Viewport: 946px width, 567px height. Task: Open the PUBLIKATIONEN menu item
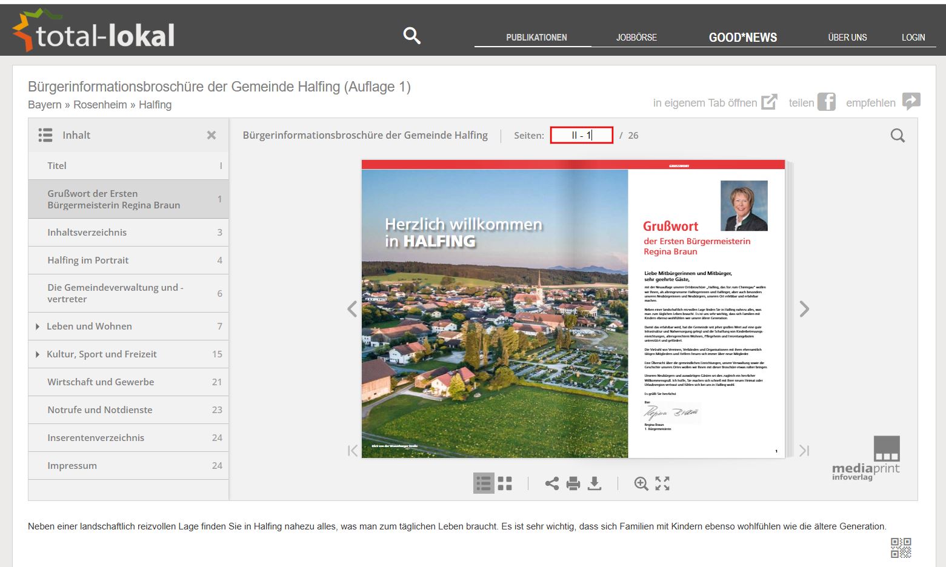click(536, 38)
